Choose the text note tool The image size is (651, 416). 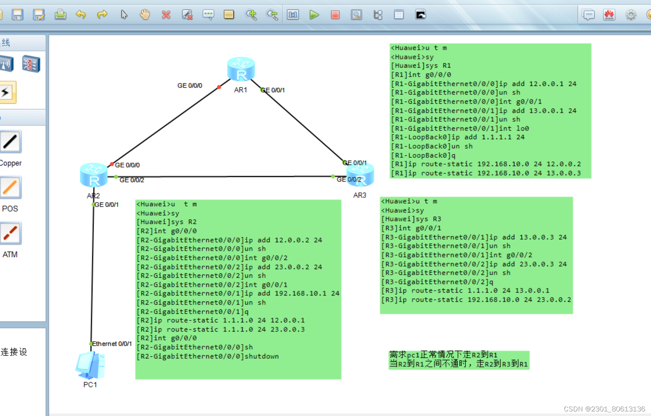pos(208,15)
